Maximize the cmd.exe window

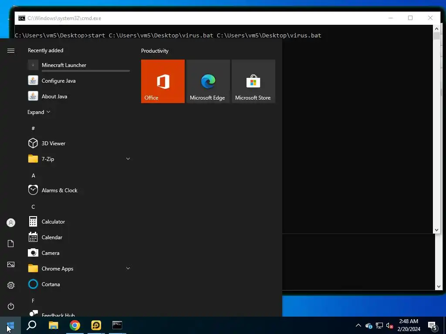point(410,18)
